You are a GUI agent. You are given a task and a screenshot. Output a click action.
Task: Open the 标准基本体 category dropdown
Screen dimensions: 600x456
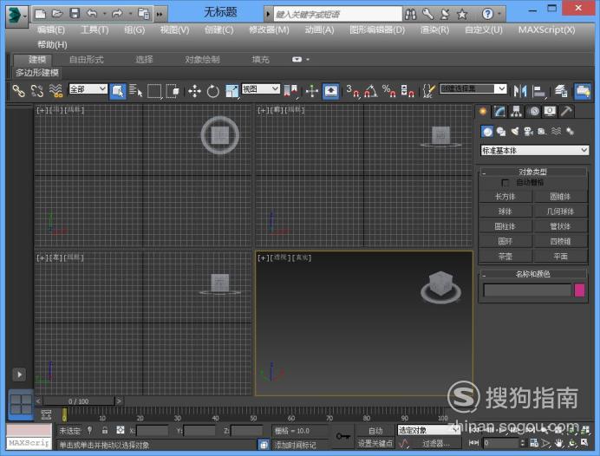coord(535,150)
